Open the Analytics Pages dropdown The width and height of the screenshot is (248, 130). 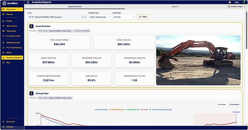tap(237, 7)
